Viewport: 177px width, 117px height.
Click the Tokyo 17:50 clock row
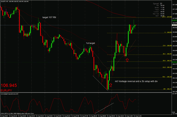pos(160,10)
